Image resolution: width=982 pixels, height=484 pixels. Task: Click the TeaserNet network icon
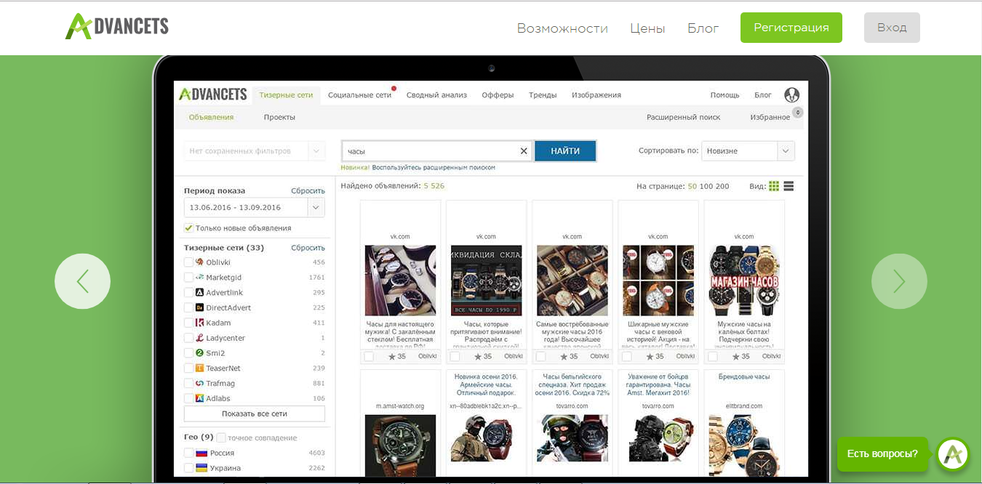(x=199, y=368)
